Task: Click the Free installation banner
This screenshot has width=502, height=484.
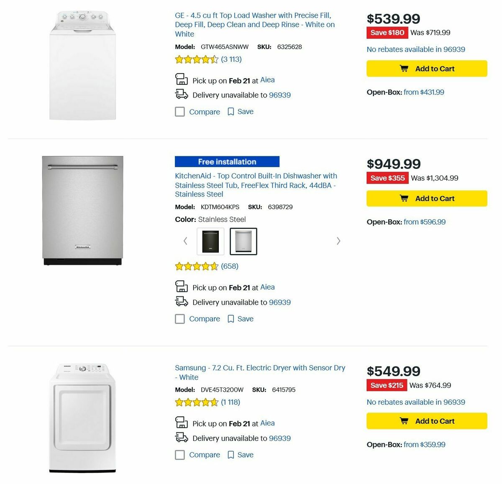Action: coord(227,161)
